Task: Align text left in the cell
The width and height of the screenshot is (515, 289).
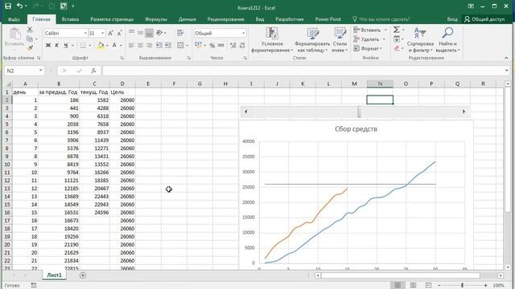Action: pyautogui.click(x=131, y=45)
